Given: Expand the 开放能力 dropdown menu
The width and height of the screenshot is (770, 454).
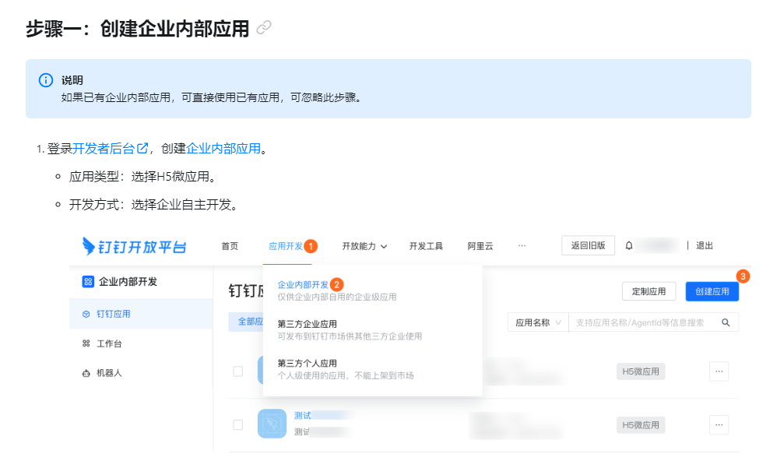Looking at the screenshot, I should click(364, 246).
